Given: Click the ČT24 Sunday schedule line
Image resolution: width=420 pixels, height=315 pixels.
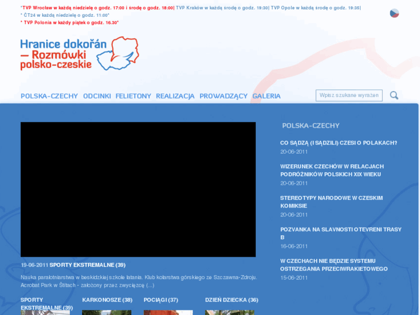Looking at the screenshot, I should pyautogui.click(x=65, y=15).
